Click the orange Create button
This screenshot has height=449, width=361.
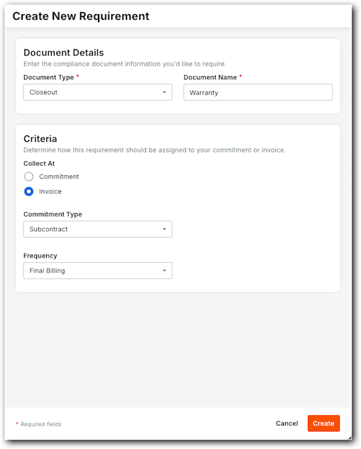click(x=323, y=423)
